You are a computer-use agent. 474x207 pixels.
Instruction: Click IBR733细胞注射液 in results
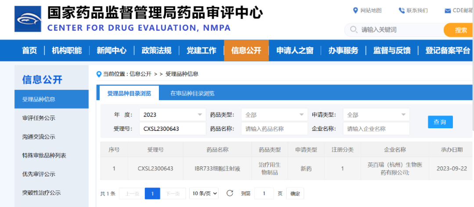pos(217,168)
